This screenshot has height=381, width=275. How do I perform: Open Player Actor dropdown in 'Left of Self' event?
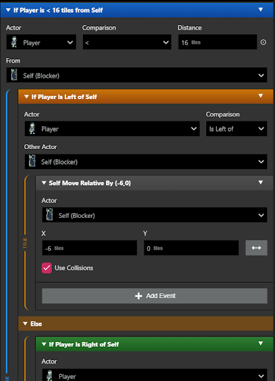113,129
